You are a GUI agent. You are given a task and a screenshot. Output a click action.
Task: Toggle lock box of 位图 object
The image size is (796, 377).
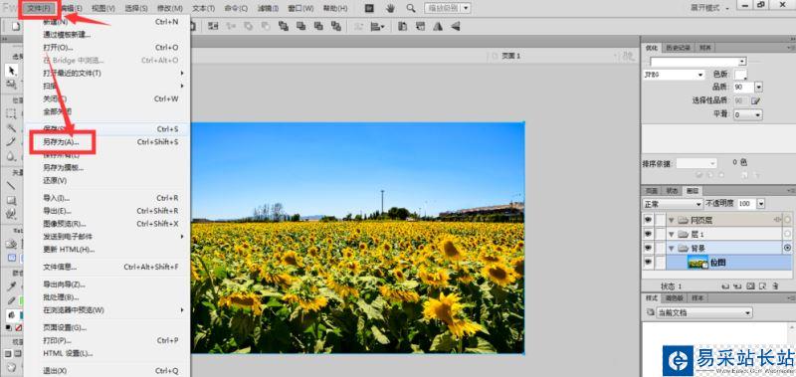(x=660, y=263)
